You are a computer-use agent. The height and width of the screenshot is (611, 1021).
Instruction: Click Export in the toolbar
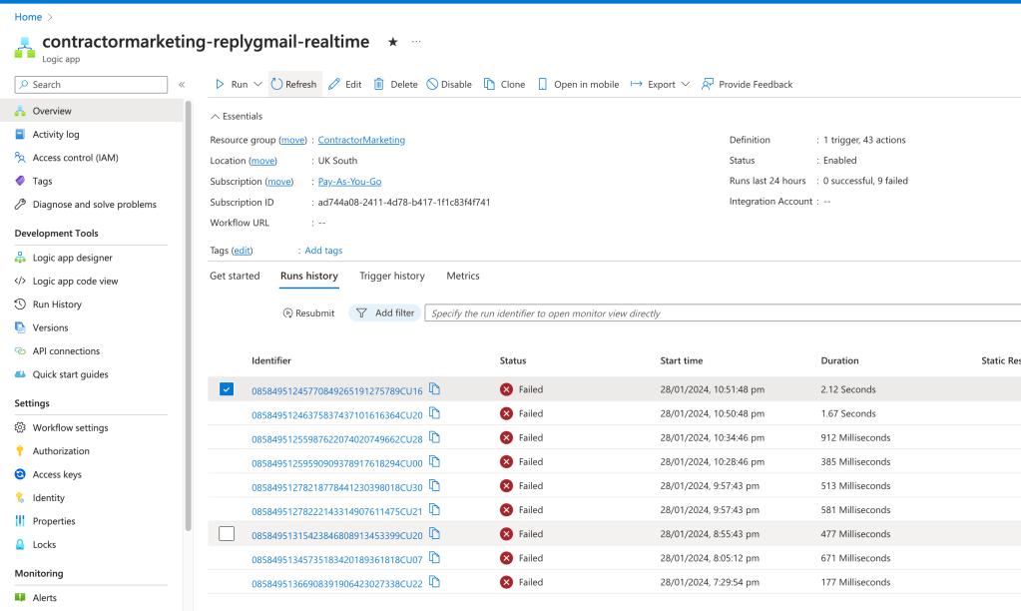(x=653, y=84)
